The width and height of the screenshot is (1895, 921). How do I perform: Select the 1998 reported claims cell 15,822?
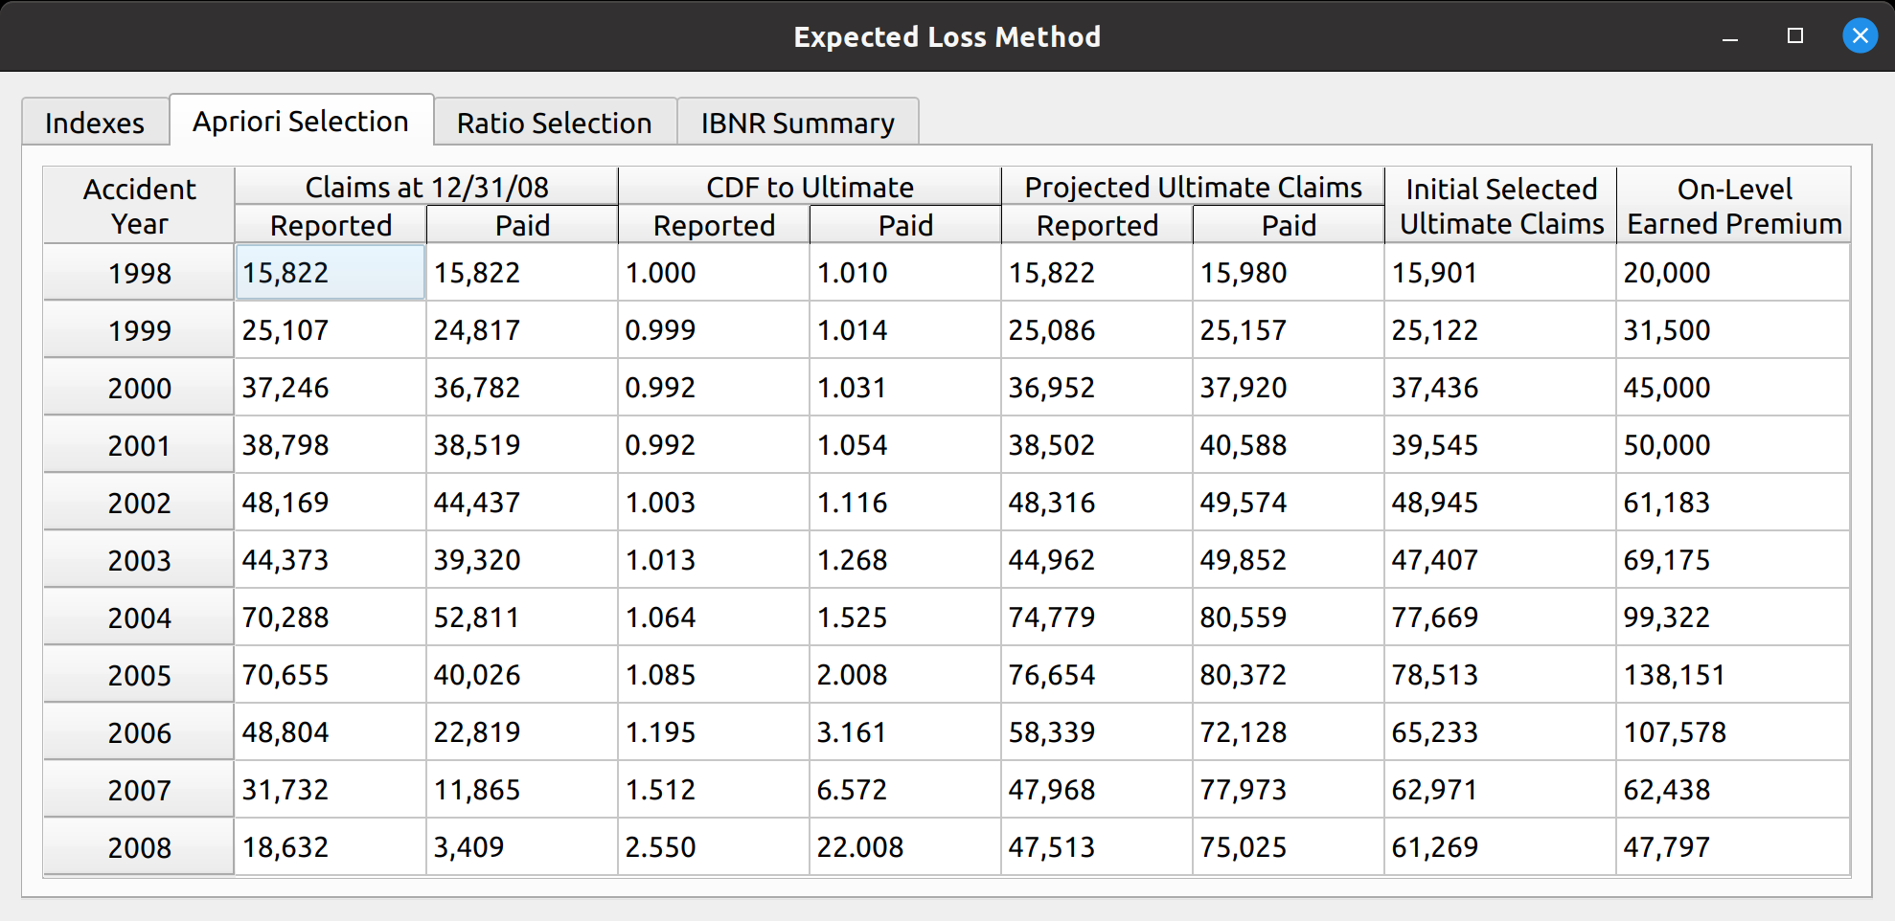331,273
